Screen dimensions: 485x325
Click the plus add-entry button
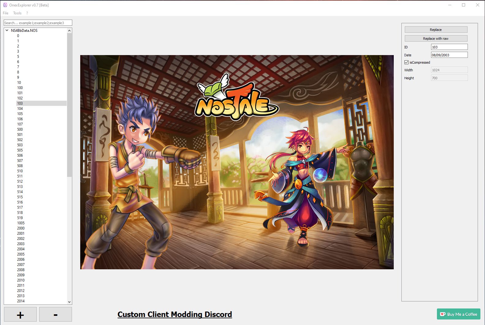pyautogui.click(x=20, y=314)
